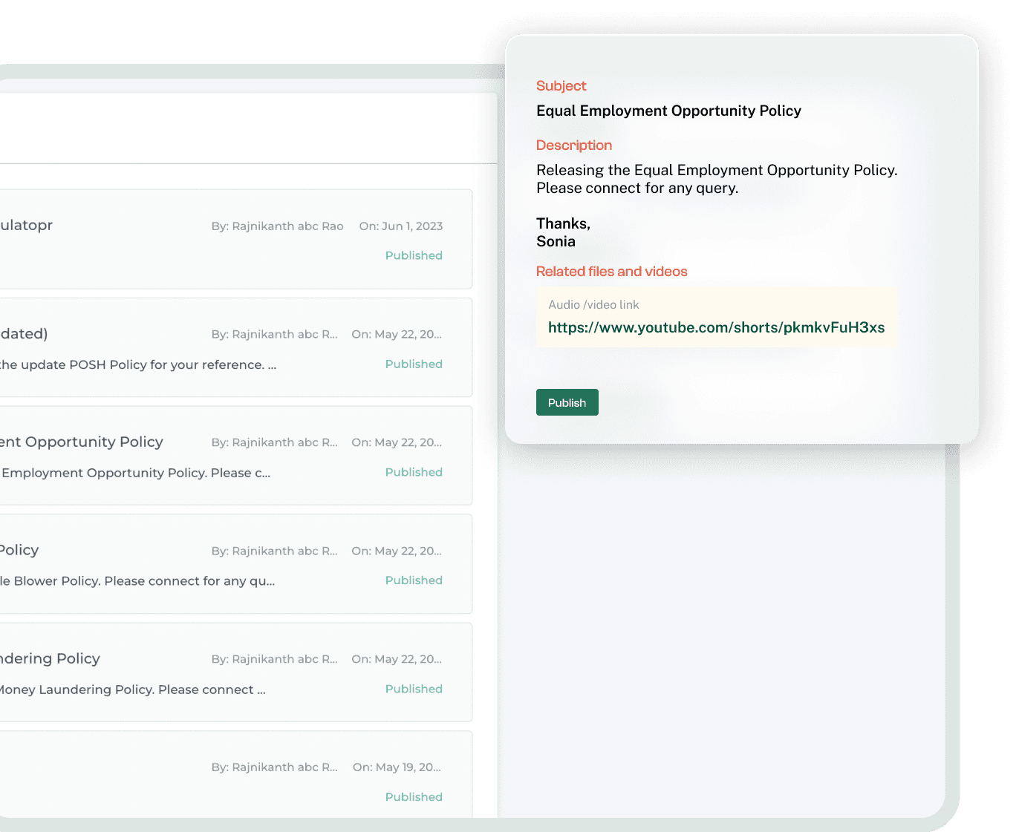The image size is (1019, 832).
Task: Click the May 22 date in the POSH Policy row
Action: (397, 335)
